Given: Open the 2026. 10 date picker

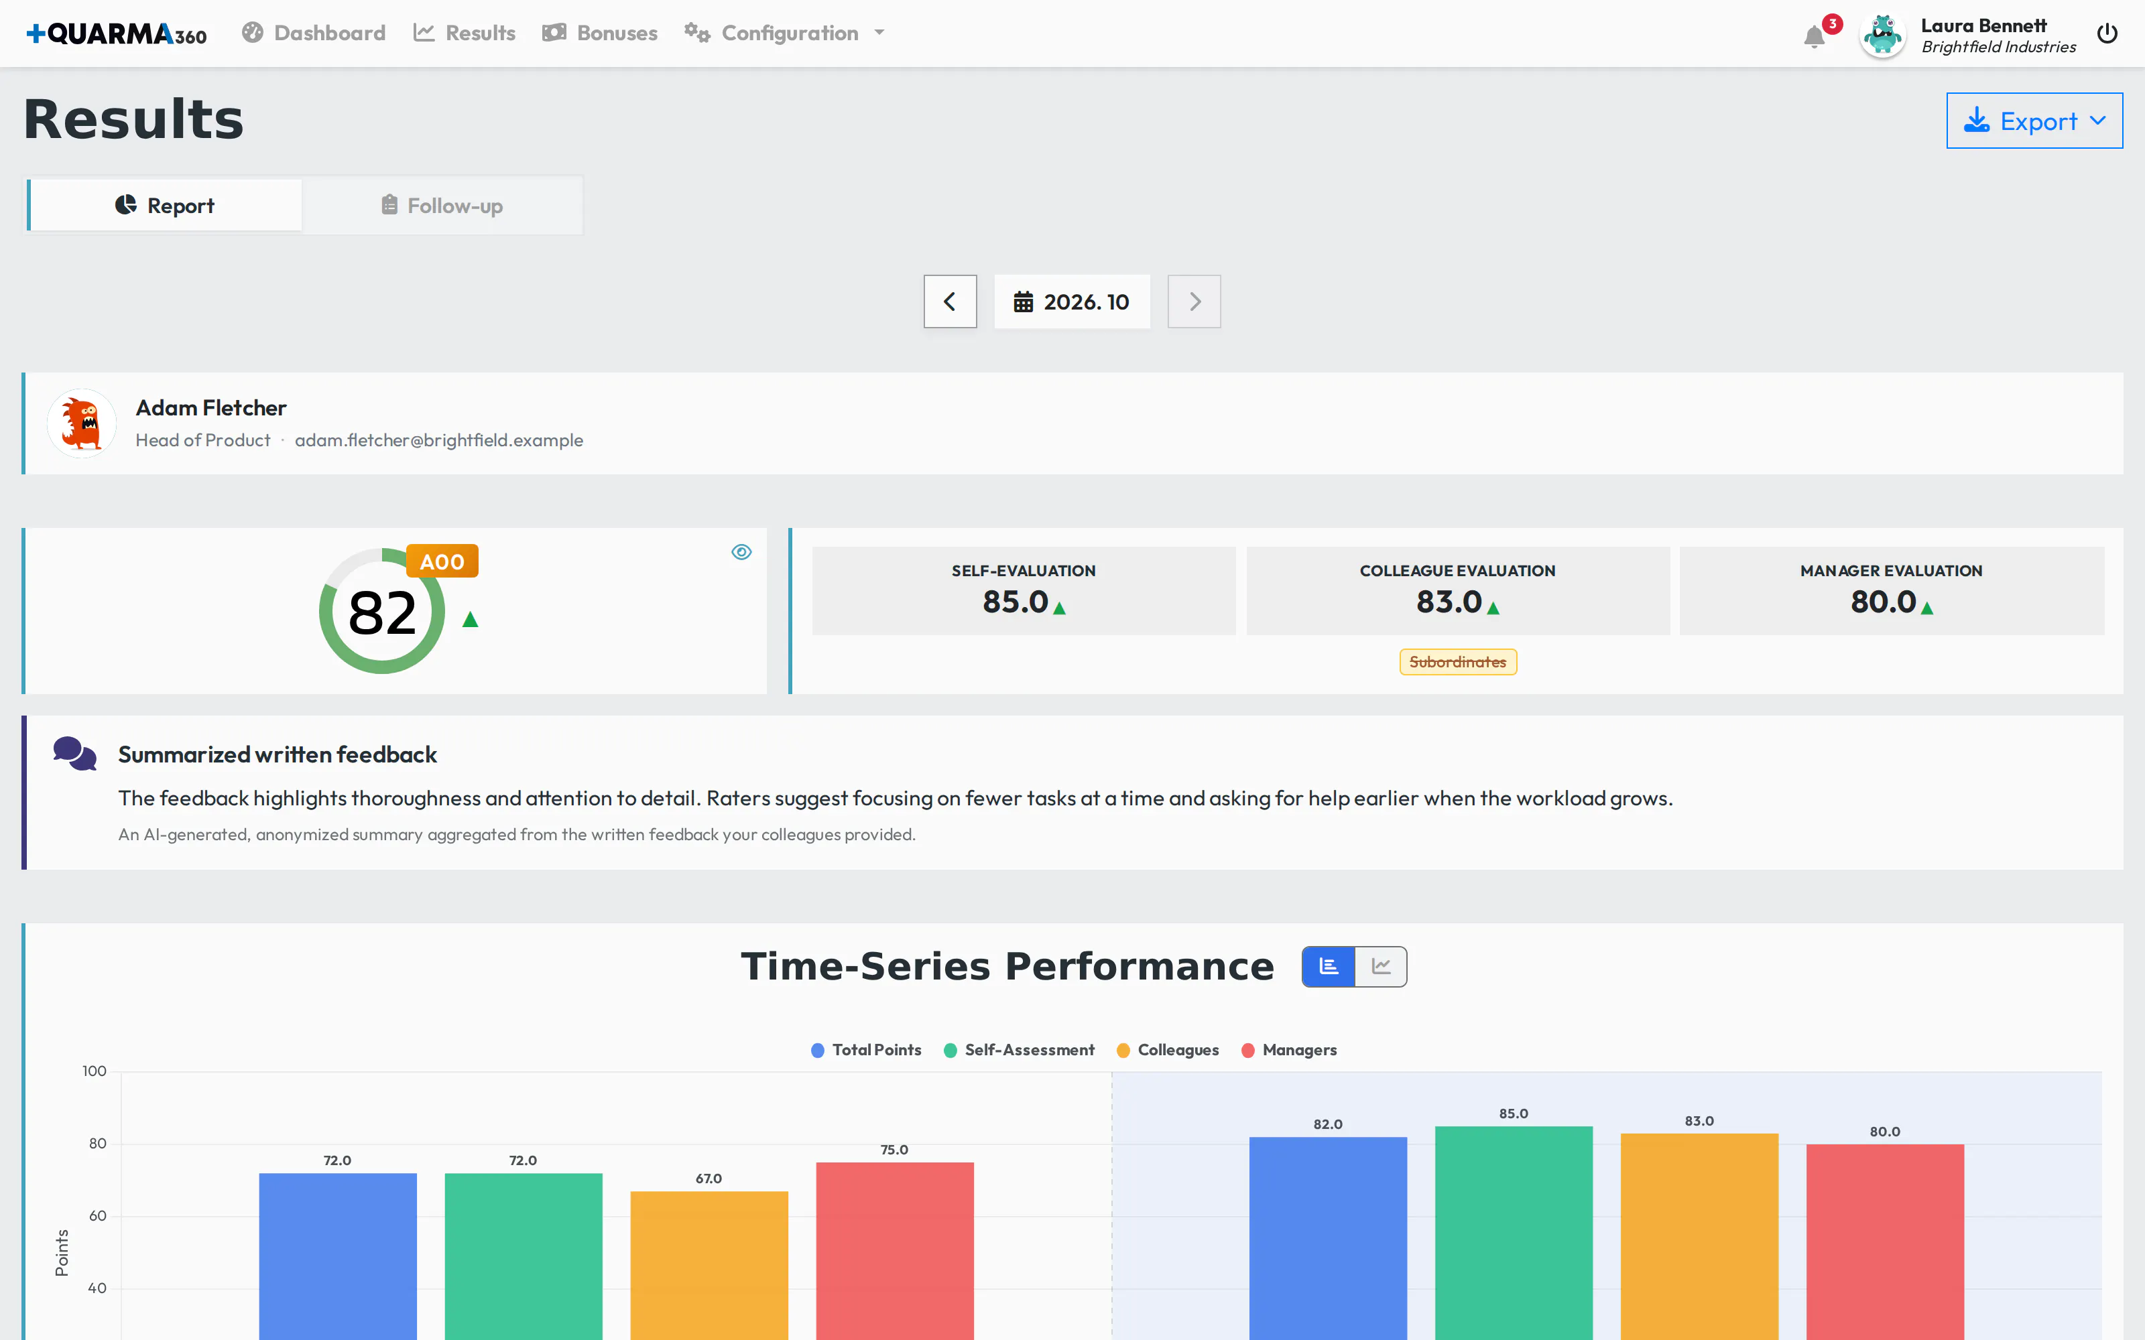Looking at the screenshot, I should (1072, 301).
